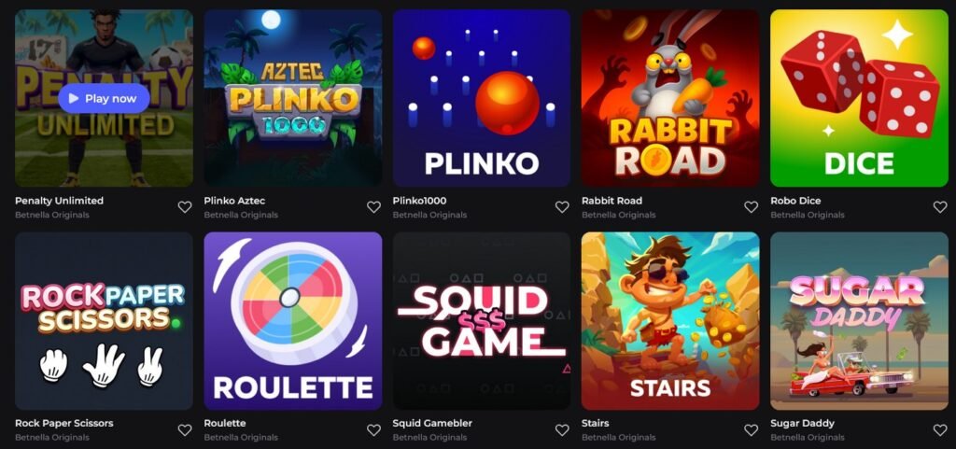Favorite Penalty Unlimited with the heart icon

click(x=185, y=207)
